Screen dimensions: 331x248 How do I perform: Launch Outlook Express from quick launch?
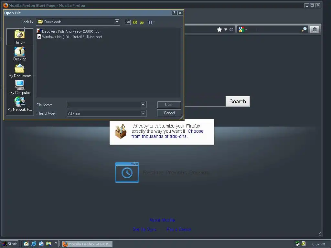pos(41,244)
